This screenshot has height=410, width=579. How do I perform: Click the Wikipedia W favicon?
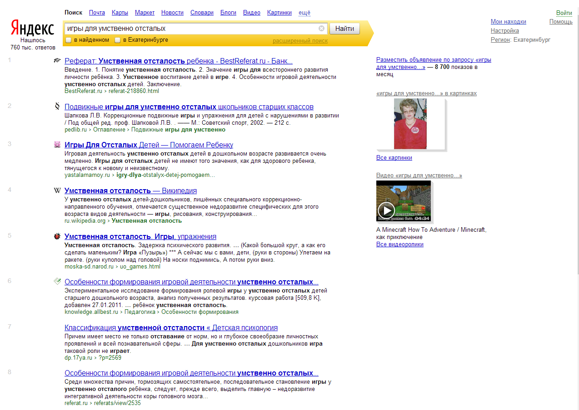pyautogui.click(x=57, y=190)
